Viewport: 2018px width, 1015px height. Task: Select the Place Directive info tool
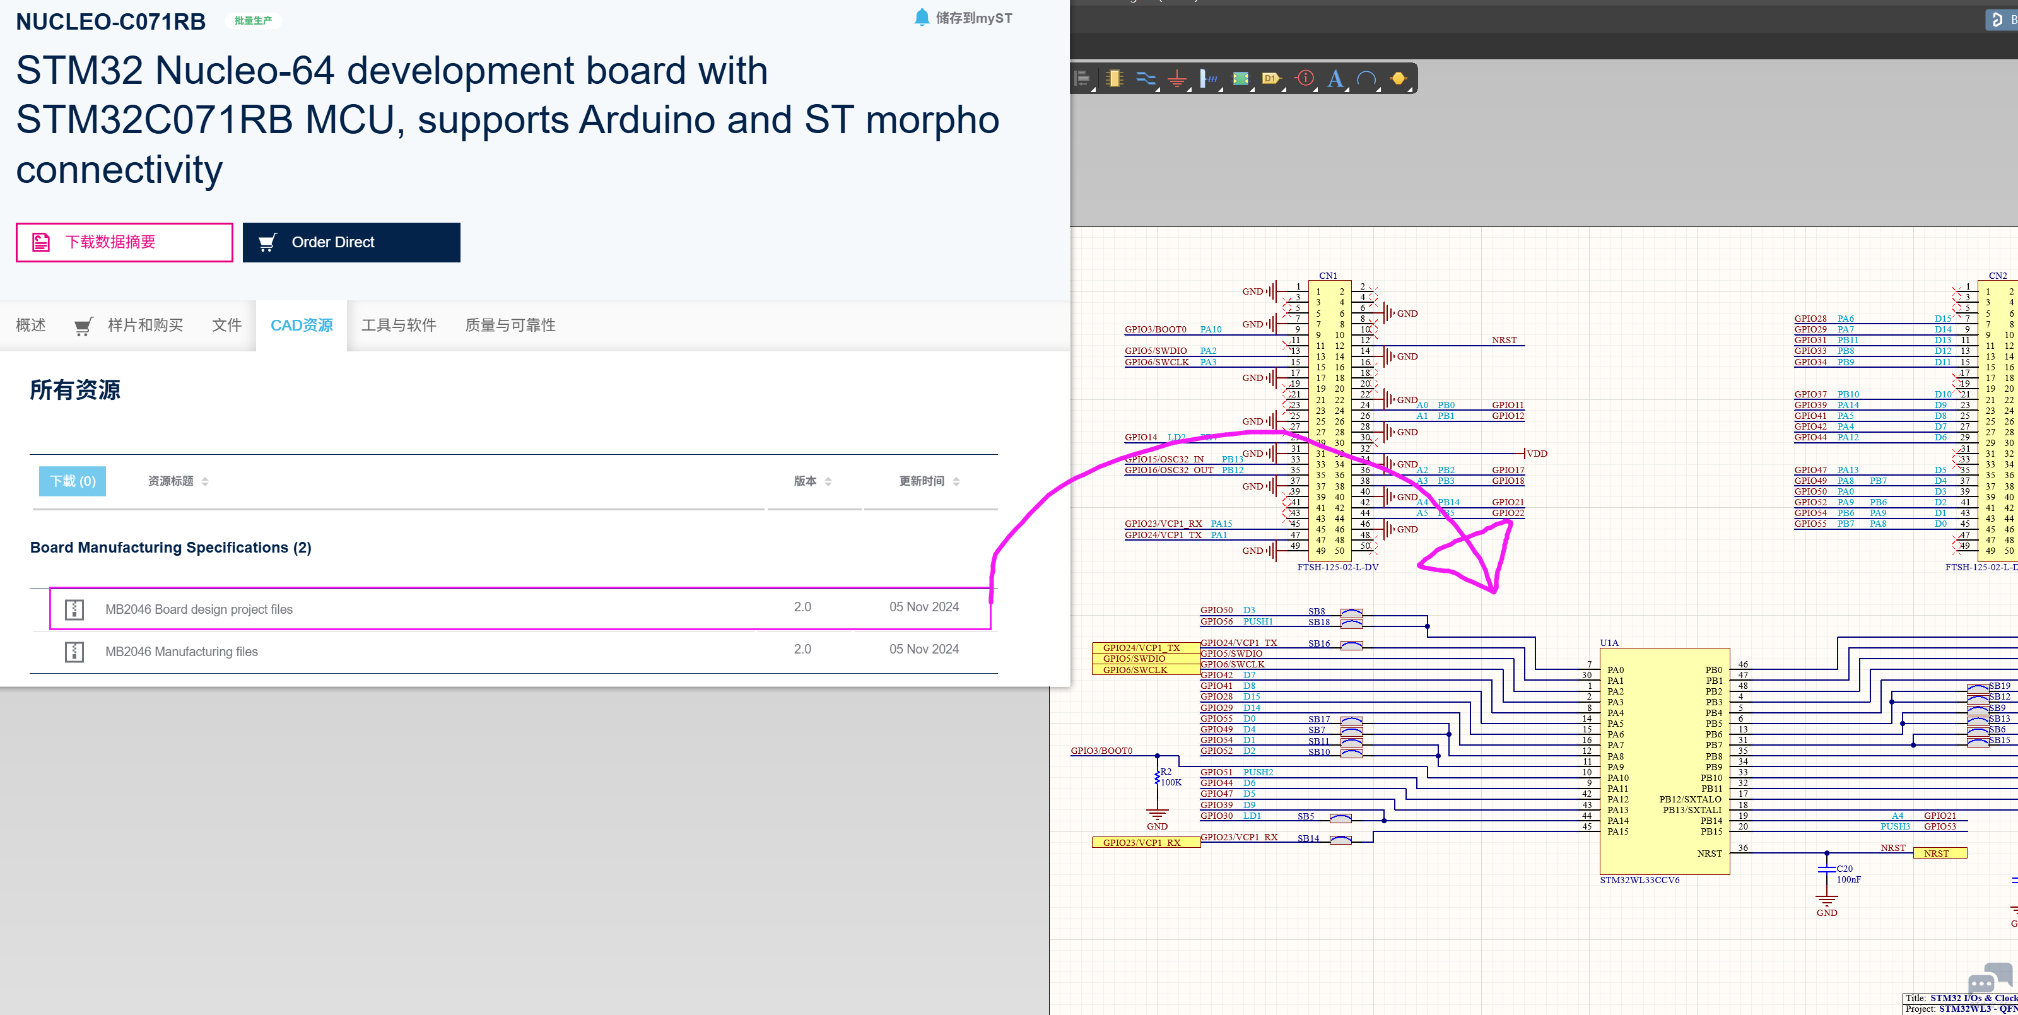coord(1305,78)
